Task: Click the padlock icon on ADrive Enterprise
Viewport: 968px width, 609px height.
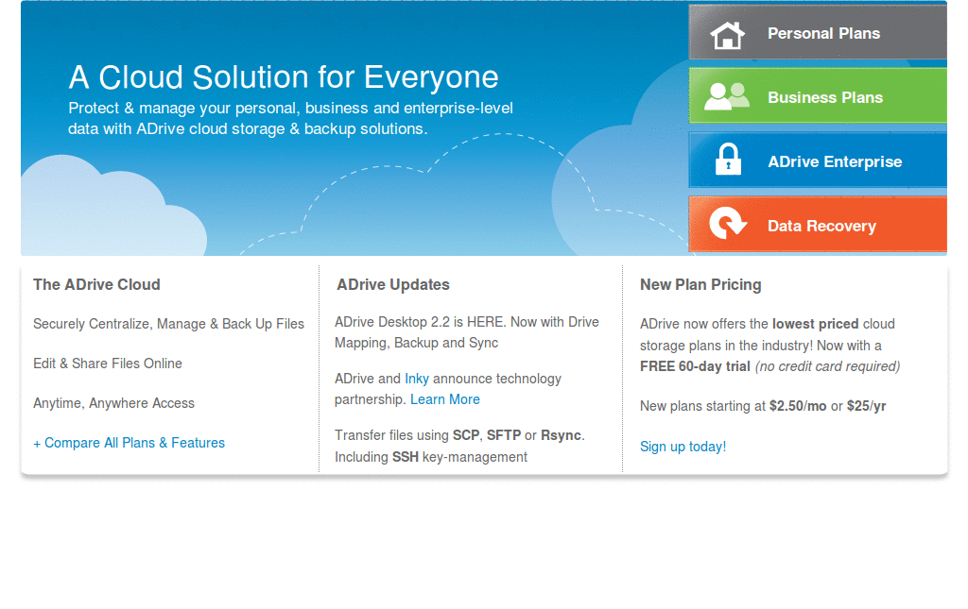Action: coord(728,160)
